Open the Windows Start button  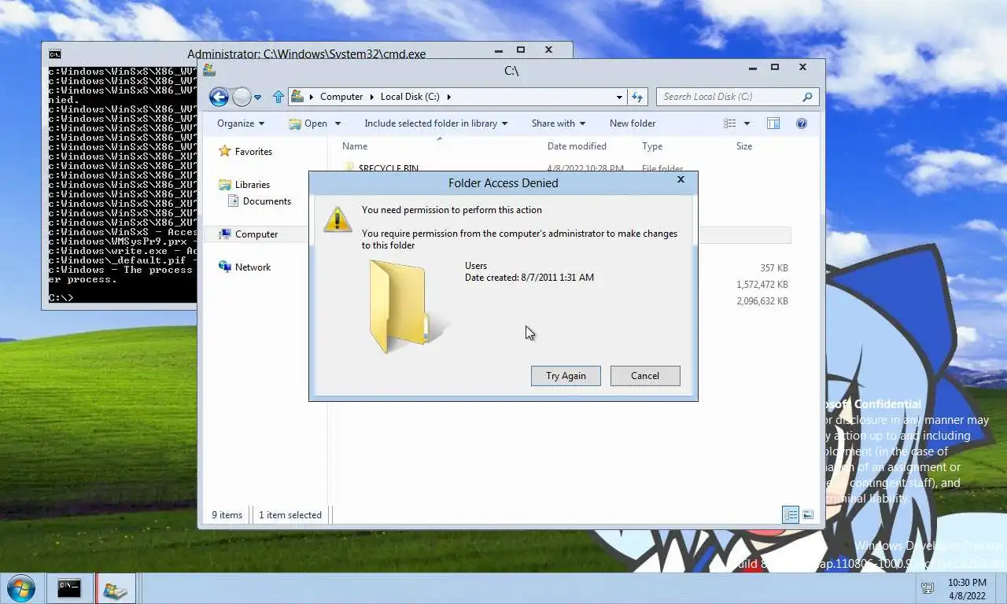[x=20, y=588]
